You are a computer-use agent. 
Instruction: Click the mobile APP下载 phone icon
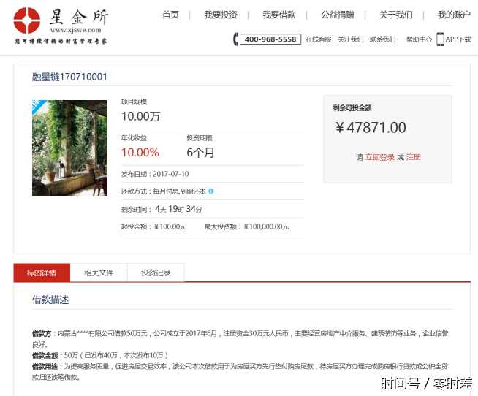point(440,39)
